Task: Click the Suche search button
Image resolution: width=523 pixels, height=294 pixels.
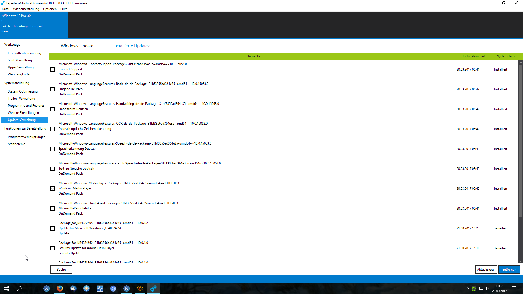Action: [61, 269]
